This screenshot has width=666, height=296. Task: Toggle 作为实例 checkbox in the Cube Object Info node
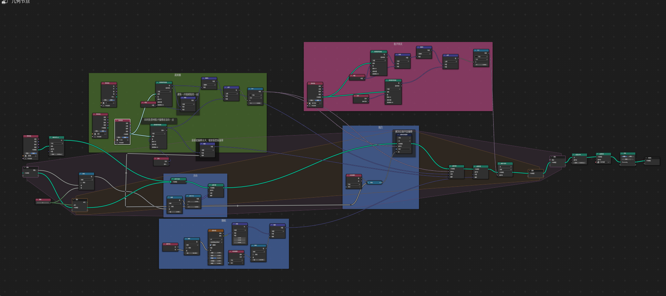(117, 143)
